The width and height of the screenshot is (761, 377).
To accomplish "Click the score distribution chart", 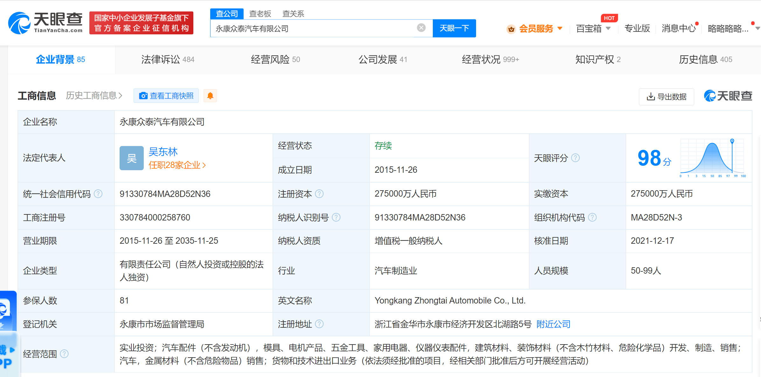I will 713,158.
